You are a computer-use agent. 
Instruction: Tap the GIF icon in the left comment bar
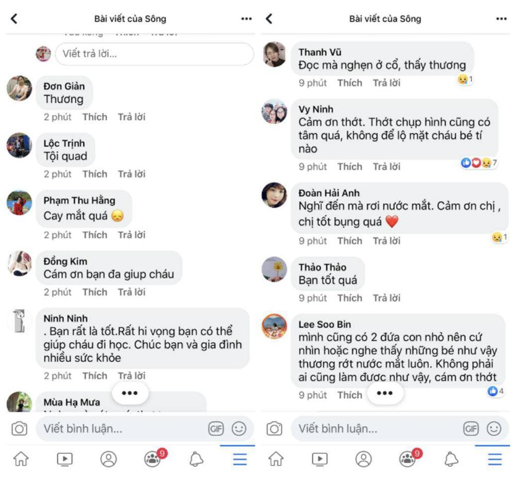(x=216, y=428)
